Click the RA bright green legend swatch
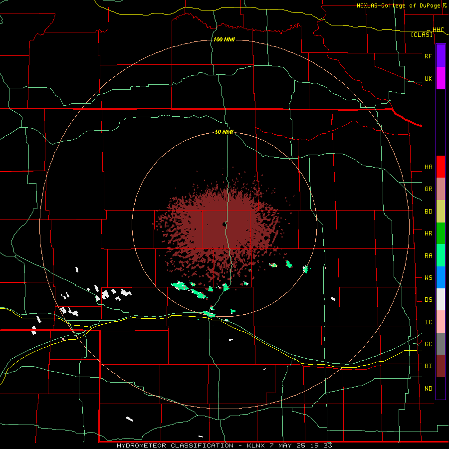This screenshot has width=449, height=449. click(441, 255)
